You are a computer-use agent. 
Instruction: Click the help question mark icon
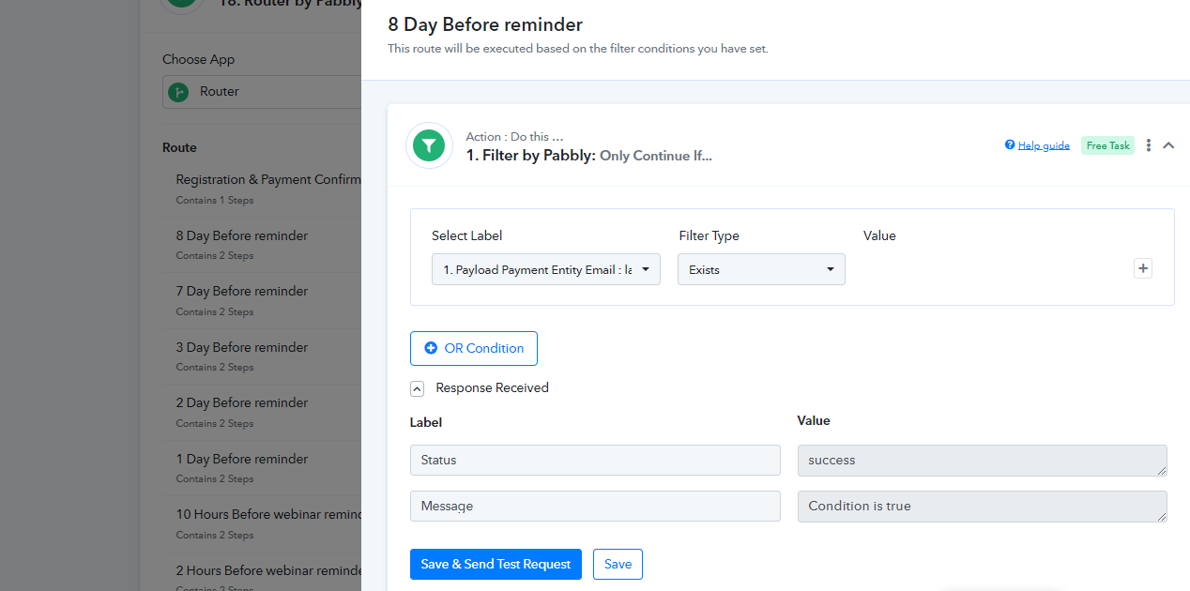click(1010, 145)
